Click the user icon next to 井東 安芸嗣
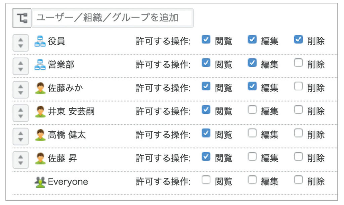This screenshot has height=205, width=344. [40, 111]
